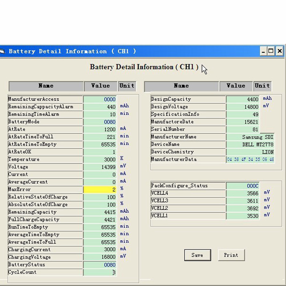Click the ManufacturerData hex value field
The height and width of the screenshot is (286, 286).
pyautogui.click(x=250, y=160)
